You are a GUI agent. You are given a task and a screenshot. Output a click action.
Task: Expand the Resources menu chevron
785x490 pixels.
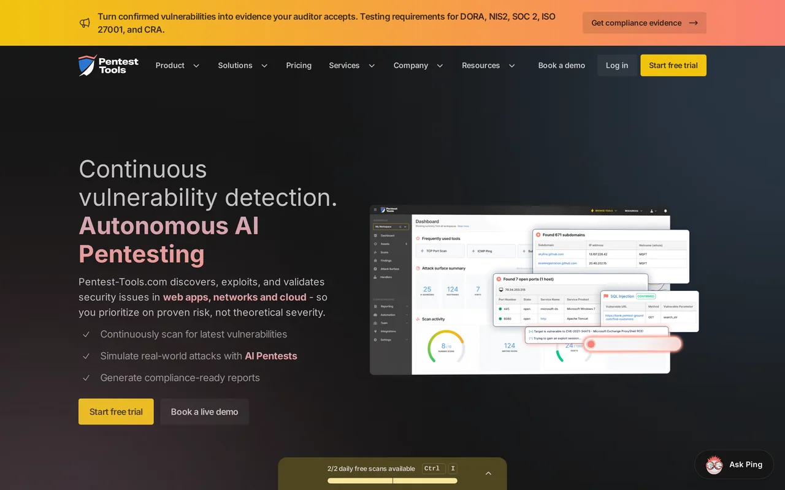[x=511, y=66]
